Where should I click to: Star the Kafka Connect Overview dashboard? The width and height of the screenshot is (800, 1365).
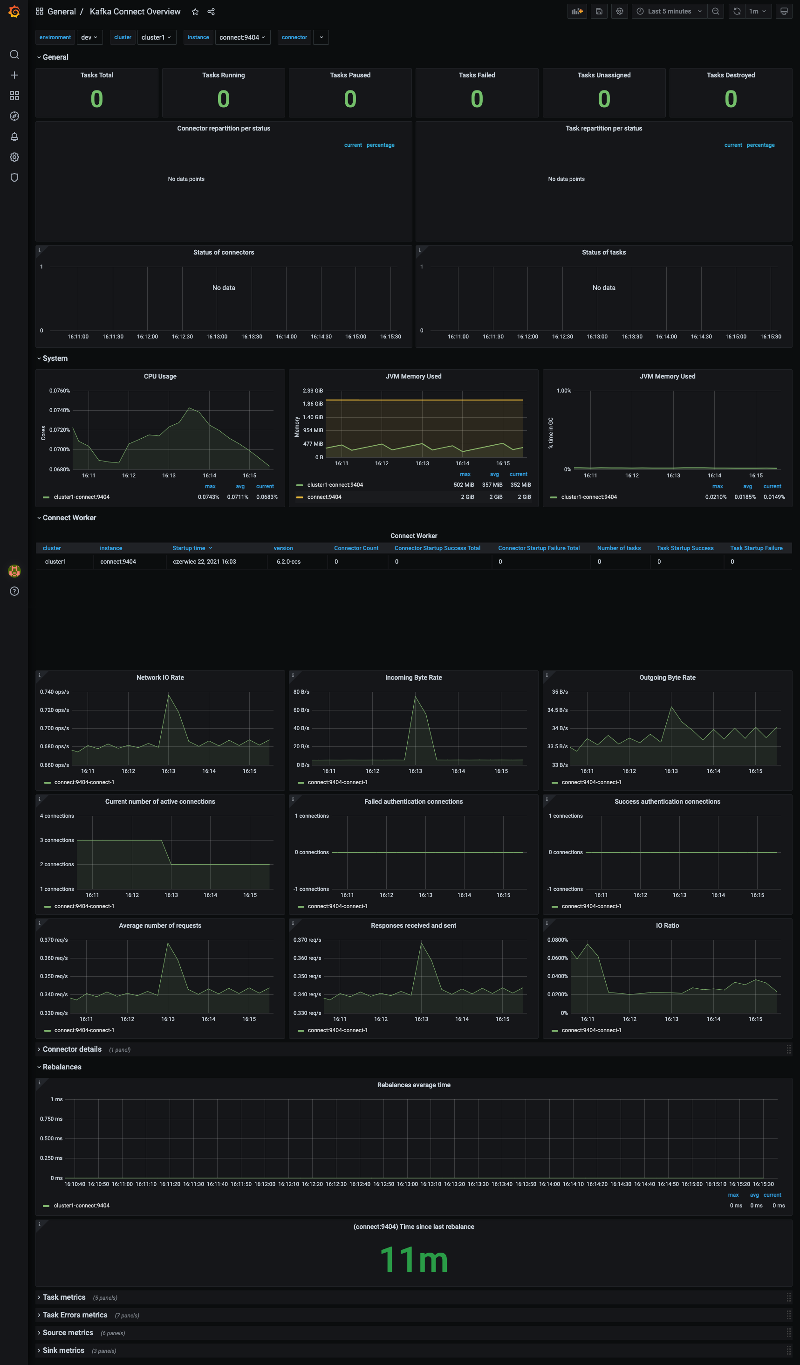pos(195,11)
